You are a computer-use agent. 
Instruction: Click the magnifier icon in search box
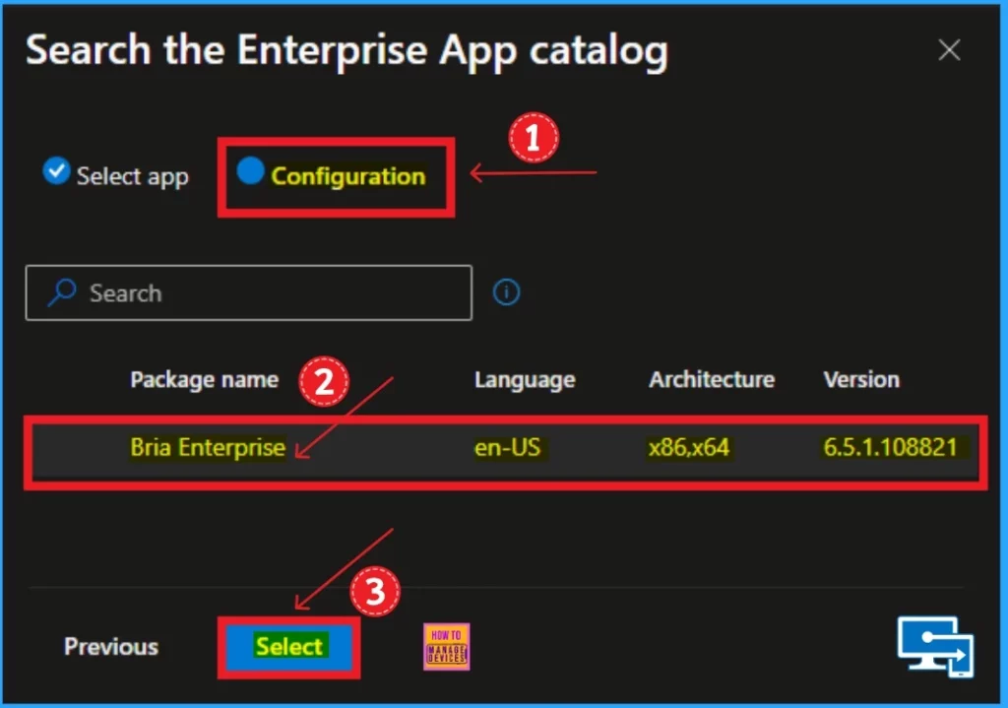(x=62, y=292)
